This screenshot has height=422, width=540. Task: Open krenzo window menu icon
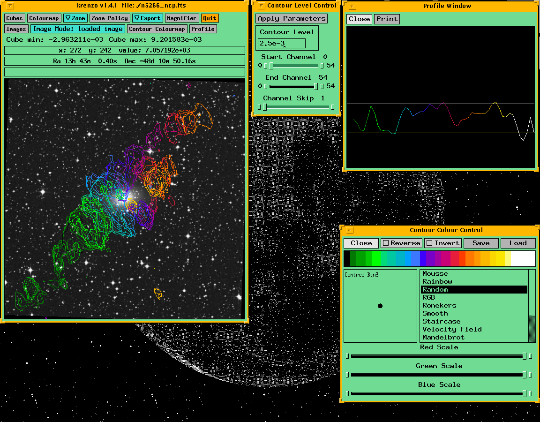(10, 6)
